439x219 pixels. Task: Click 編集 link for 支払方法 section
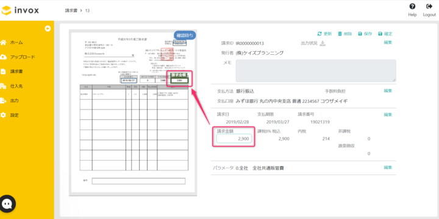pyautogui.click(x=388, y=91)
